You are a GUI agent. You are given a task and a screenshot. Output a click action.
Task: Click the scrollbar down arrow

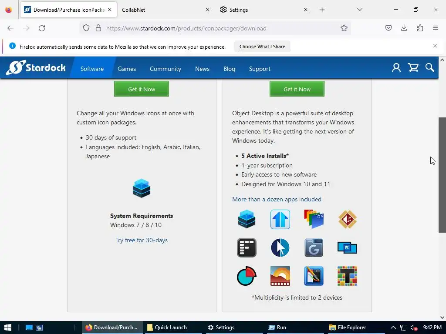point(442,317)
